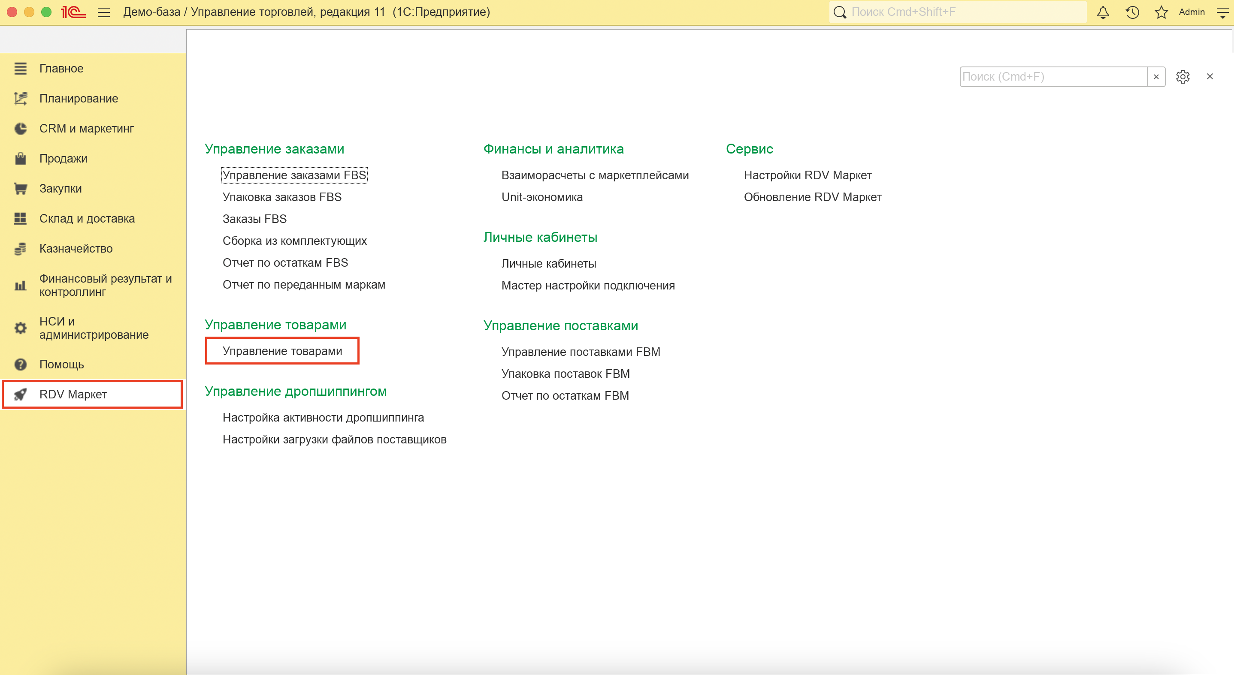Open Управление товарами link

(x=282, y=351)
